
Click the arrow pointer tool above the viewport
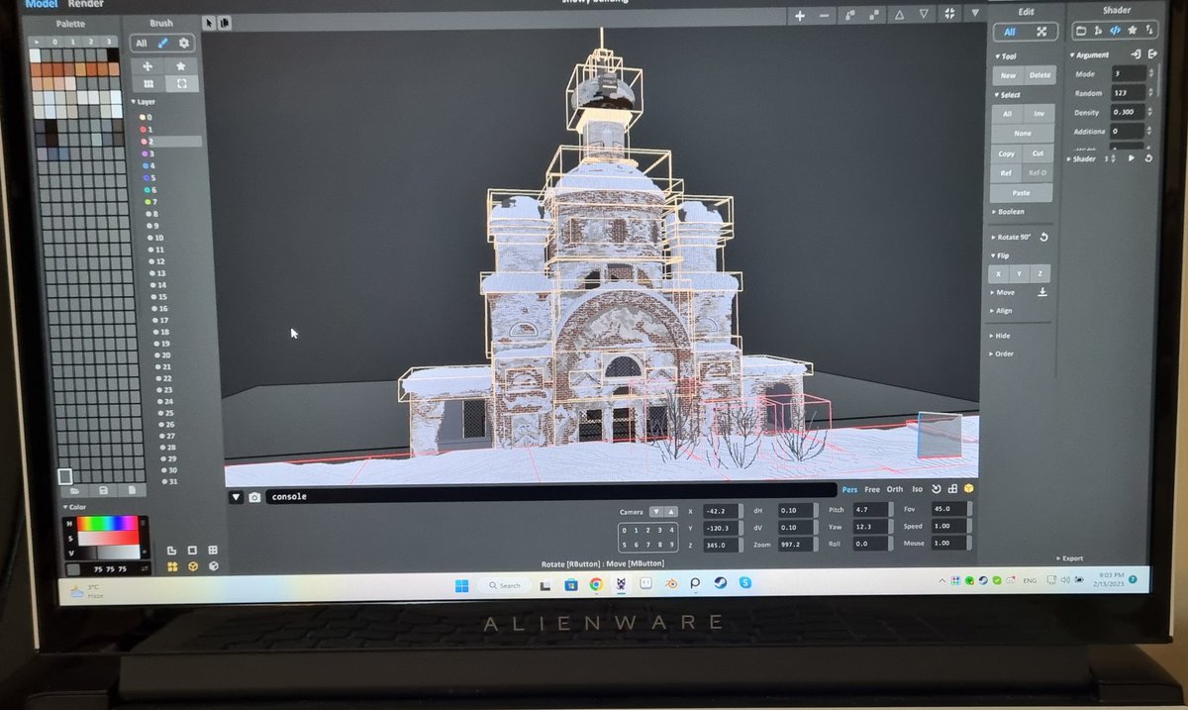tap(209, 22)
